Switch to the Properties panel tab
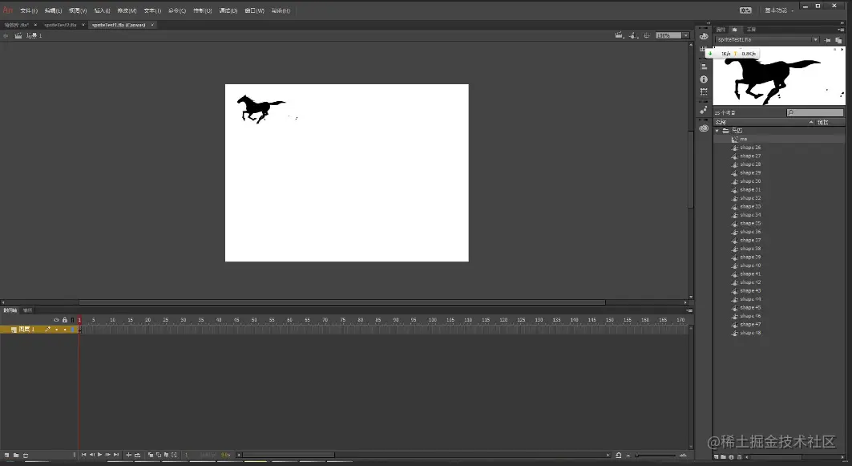852x466 pixels. (721, 30)
